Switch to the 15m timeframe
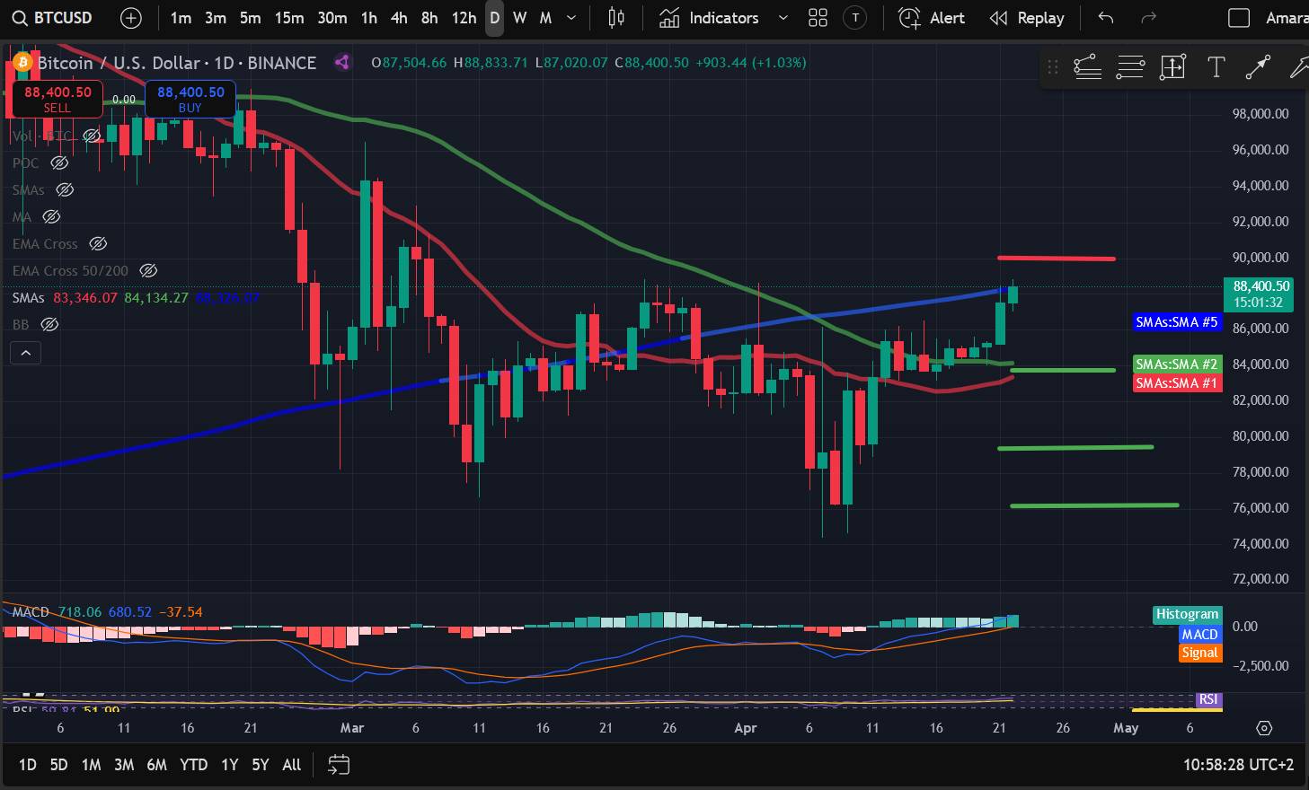 (x=289, y=18)
